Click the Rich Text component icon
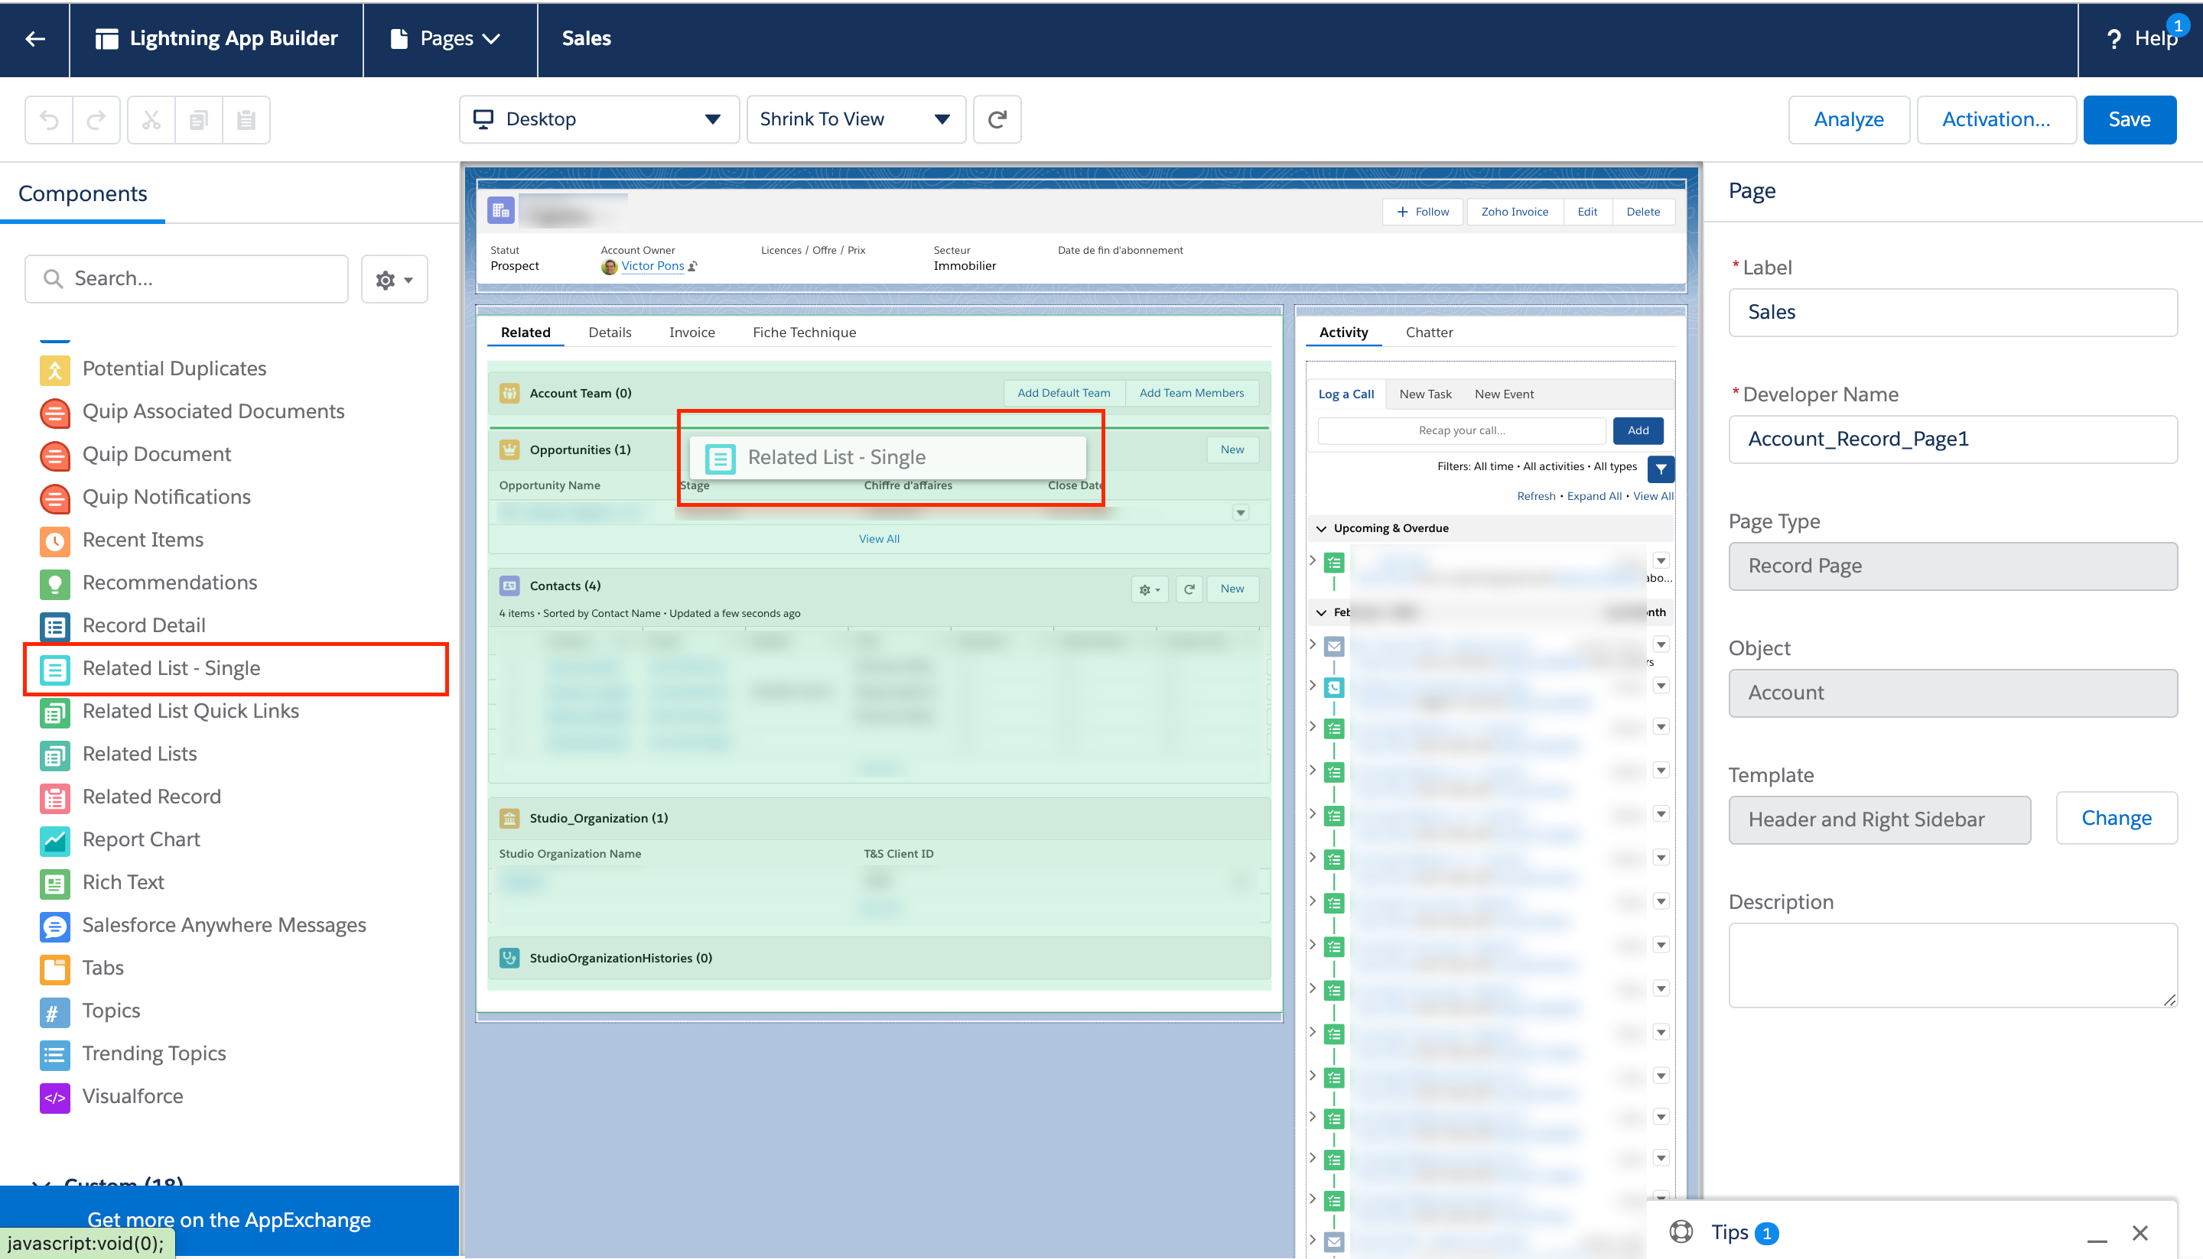The width and height of the screenshot is (2203, 1259). (x=54, y=883)
